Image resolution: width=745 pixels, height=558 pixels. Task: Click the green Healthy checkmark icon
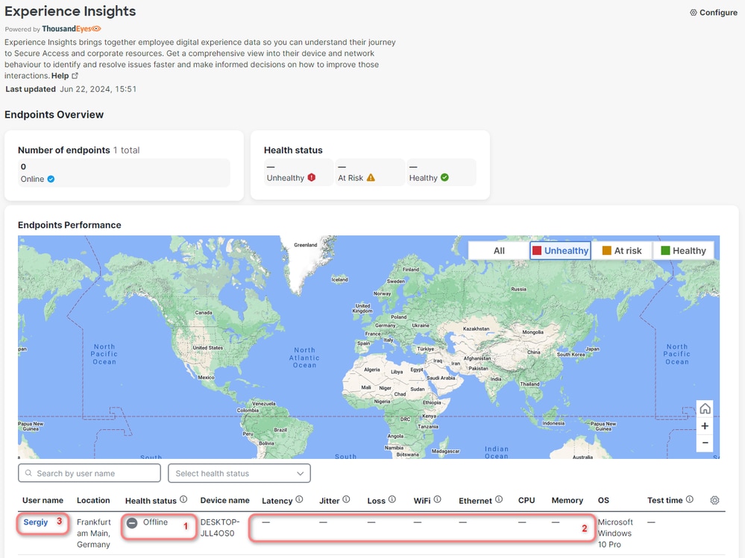point(444,177)
